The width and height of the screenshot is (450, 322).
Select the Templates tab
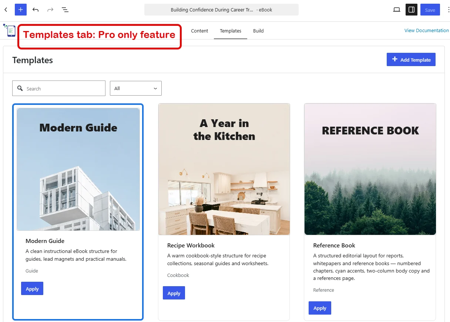click(231, 31)
